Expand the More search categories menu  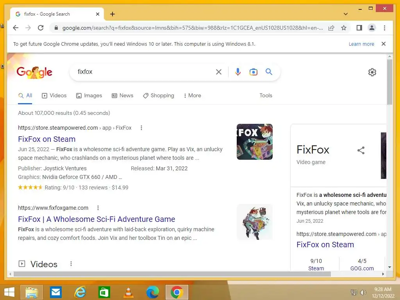(x=192, y=96)
